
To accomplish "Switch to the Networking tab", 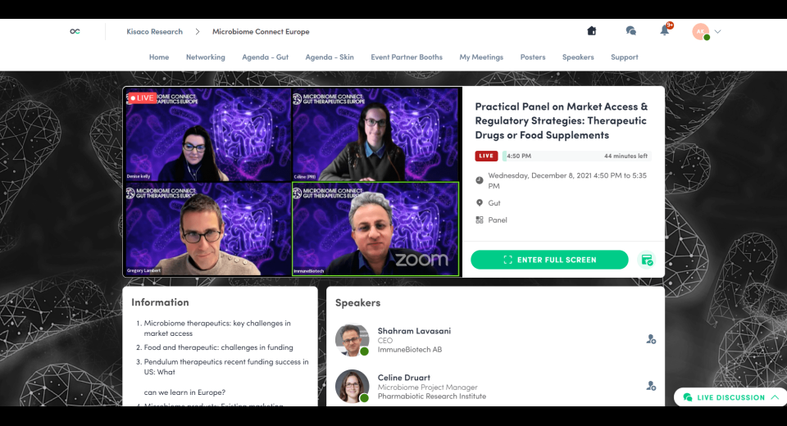I will tap(205, 57).
